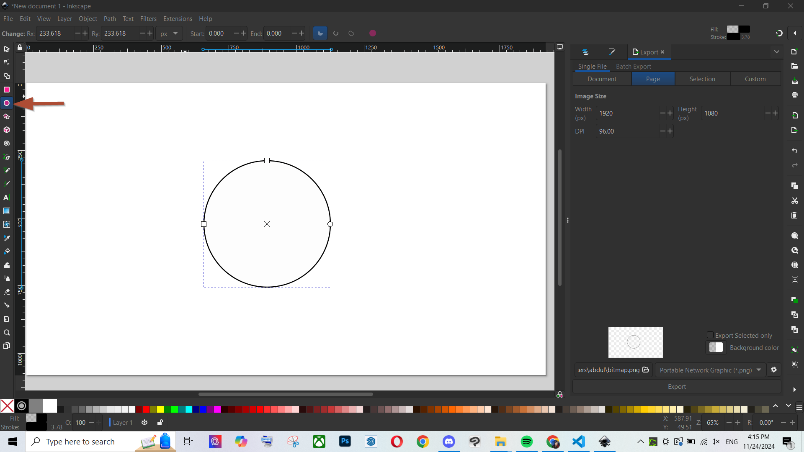
Task: Select the Circle/Ellipse tool
Action: (7, 103)
